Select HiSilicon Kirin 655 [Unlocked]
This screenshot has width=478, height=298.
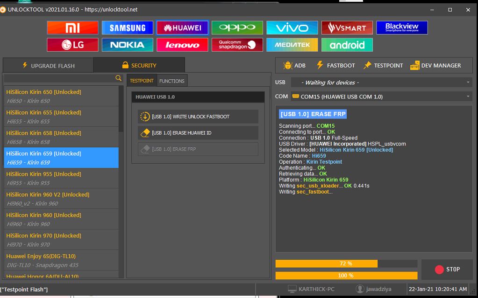pos(61,117)
